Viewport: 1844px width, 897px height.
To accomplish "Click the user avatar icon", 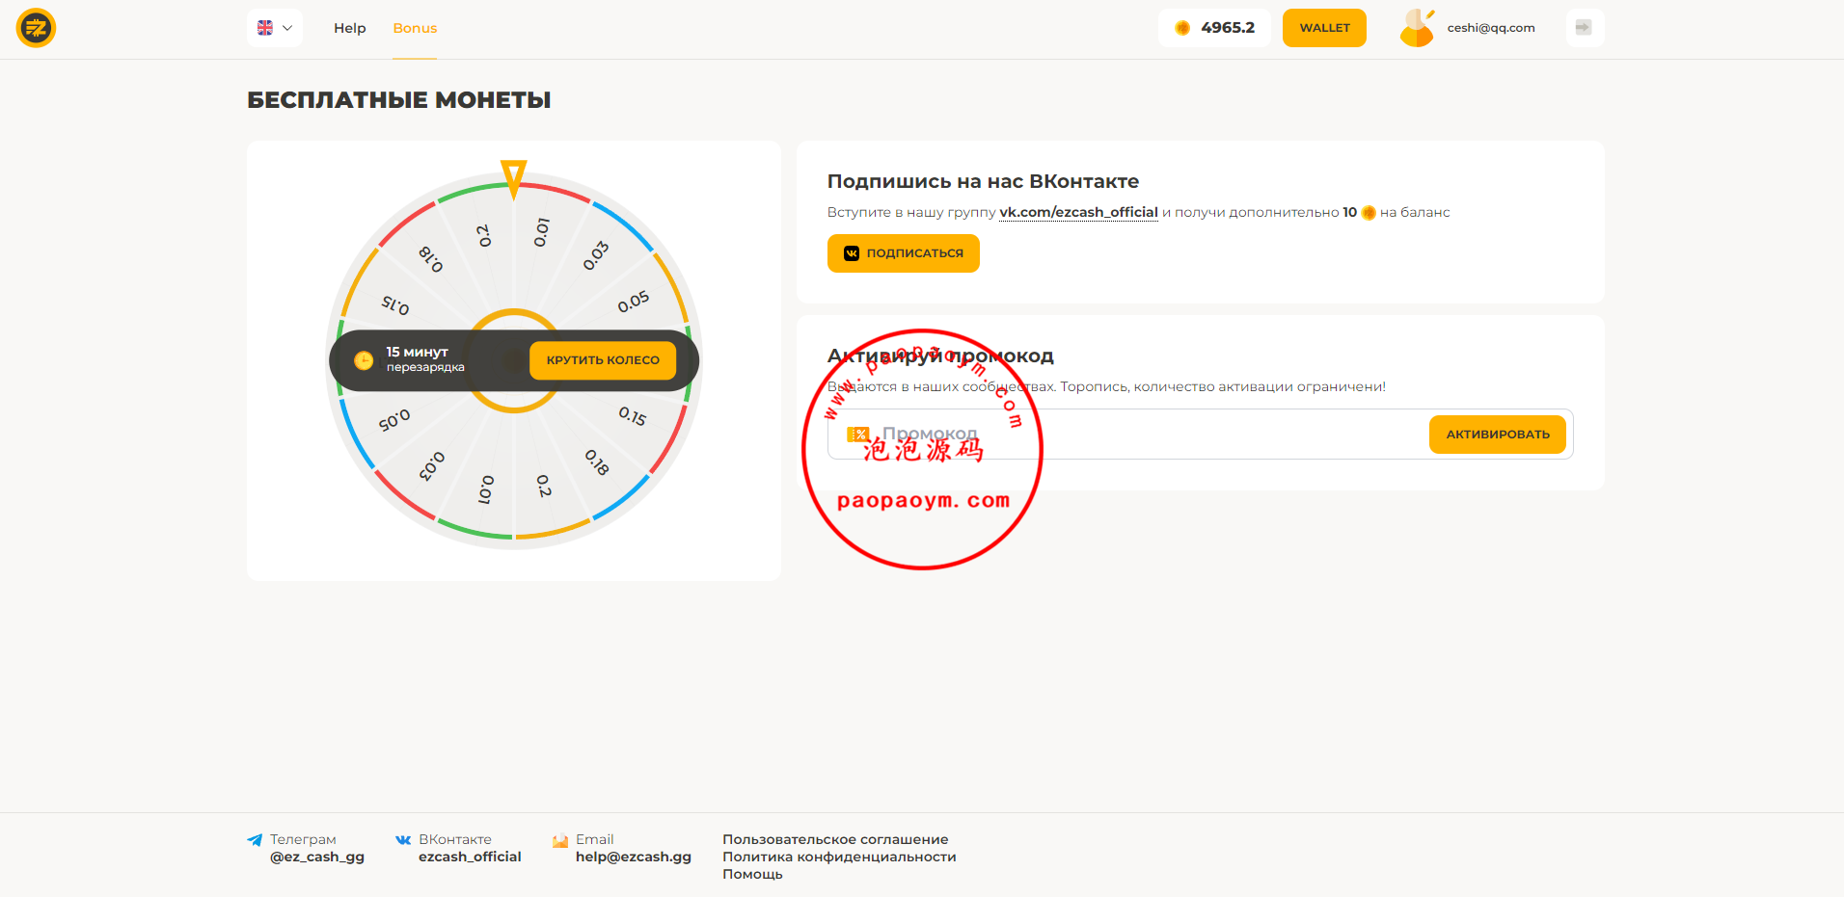I will tap(1417, 28).
